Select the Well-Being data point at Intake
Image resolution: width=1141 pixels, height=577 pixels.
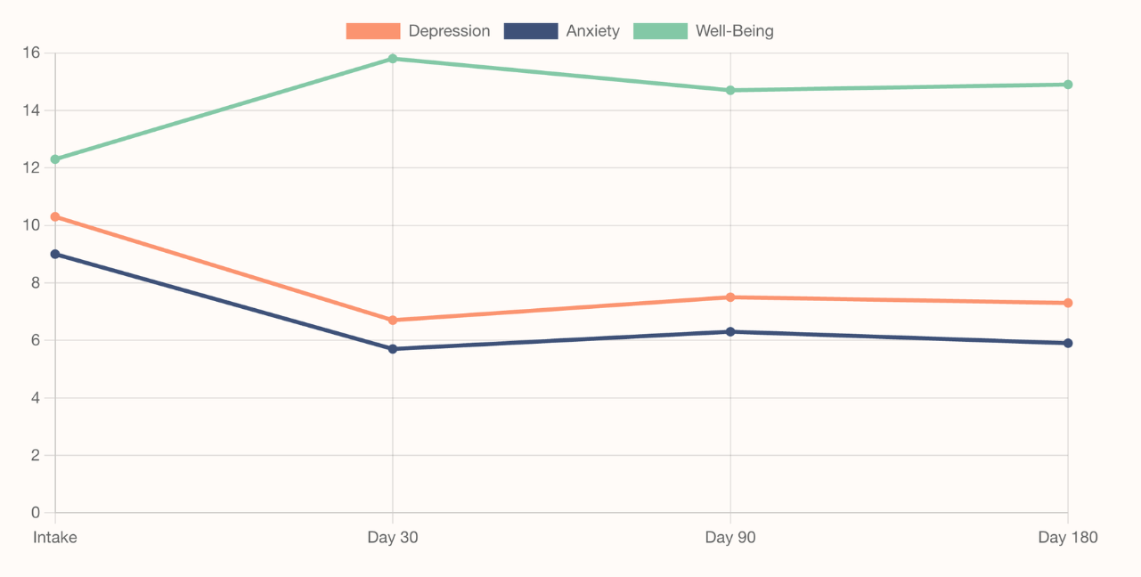(55, 159)
